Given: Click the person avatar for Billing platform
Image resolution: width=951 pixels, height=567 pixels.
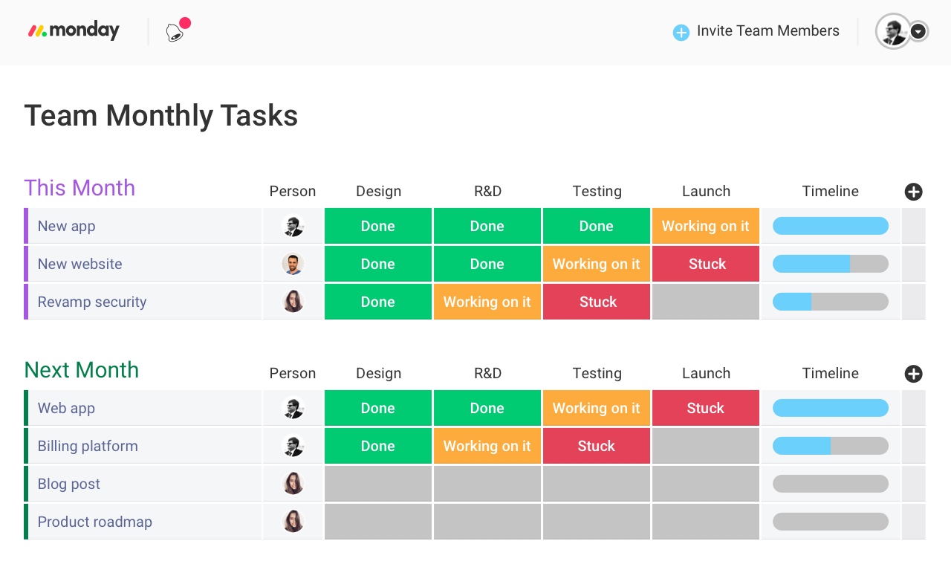Looking at the screenshot, I should tap(293, 446).
